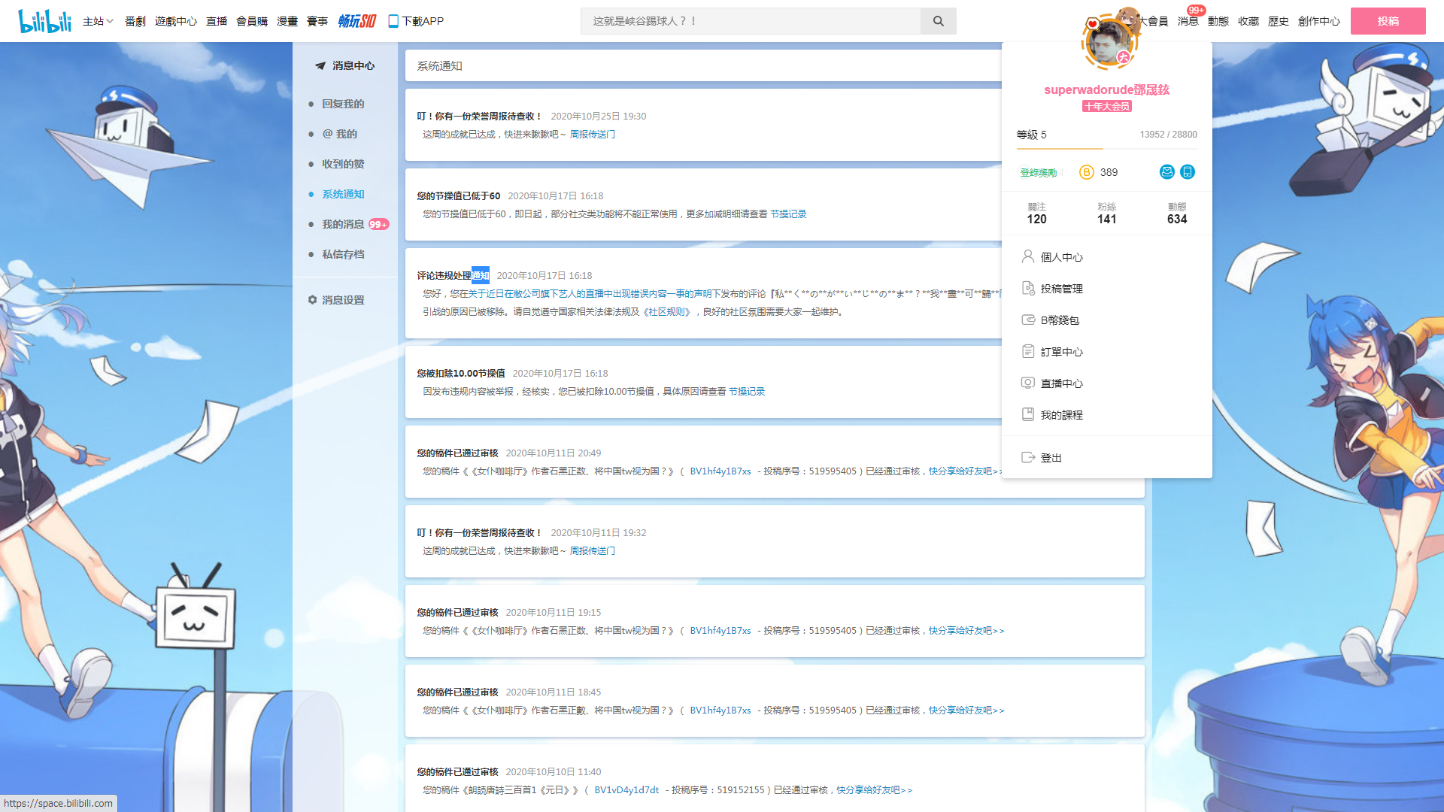Open the 關注 120 following count

[1036, 213]
